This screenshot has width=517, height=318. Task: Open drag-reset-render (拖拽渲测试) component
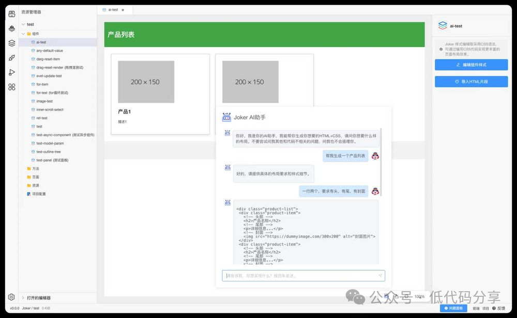58,68
